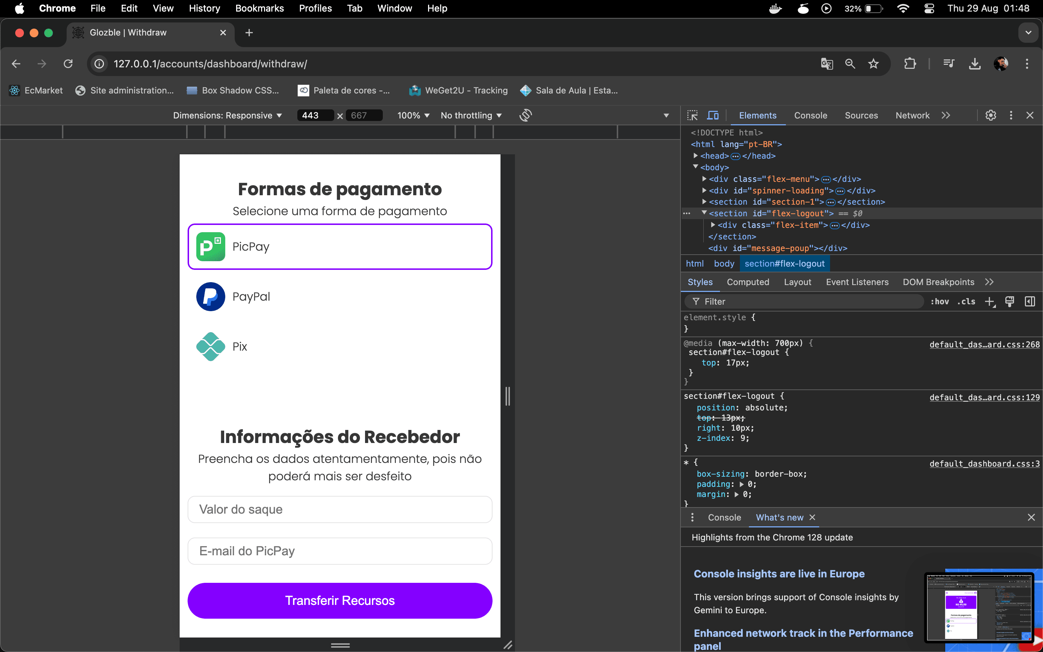Open WeGet2U - Tracking bookmark
The height and width of the screenshot is (652, 1043).
458,91
